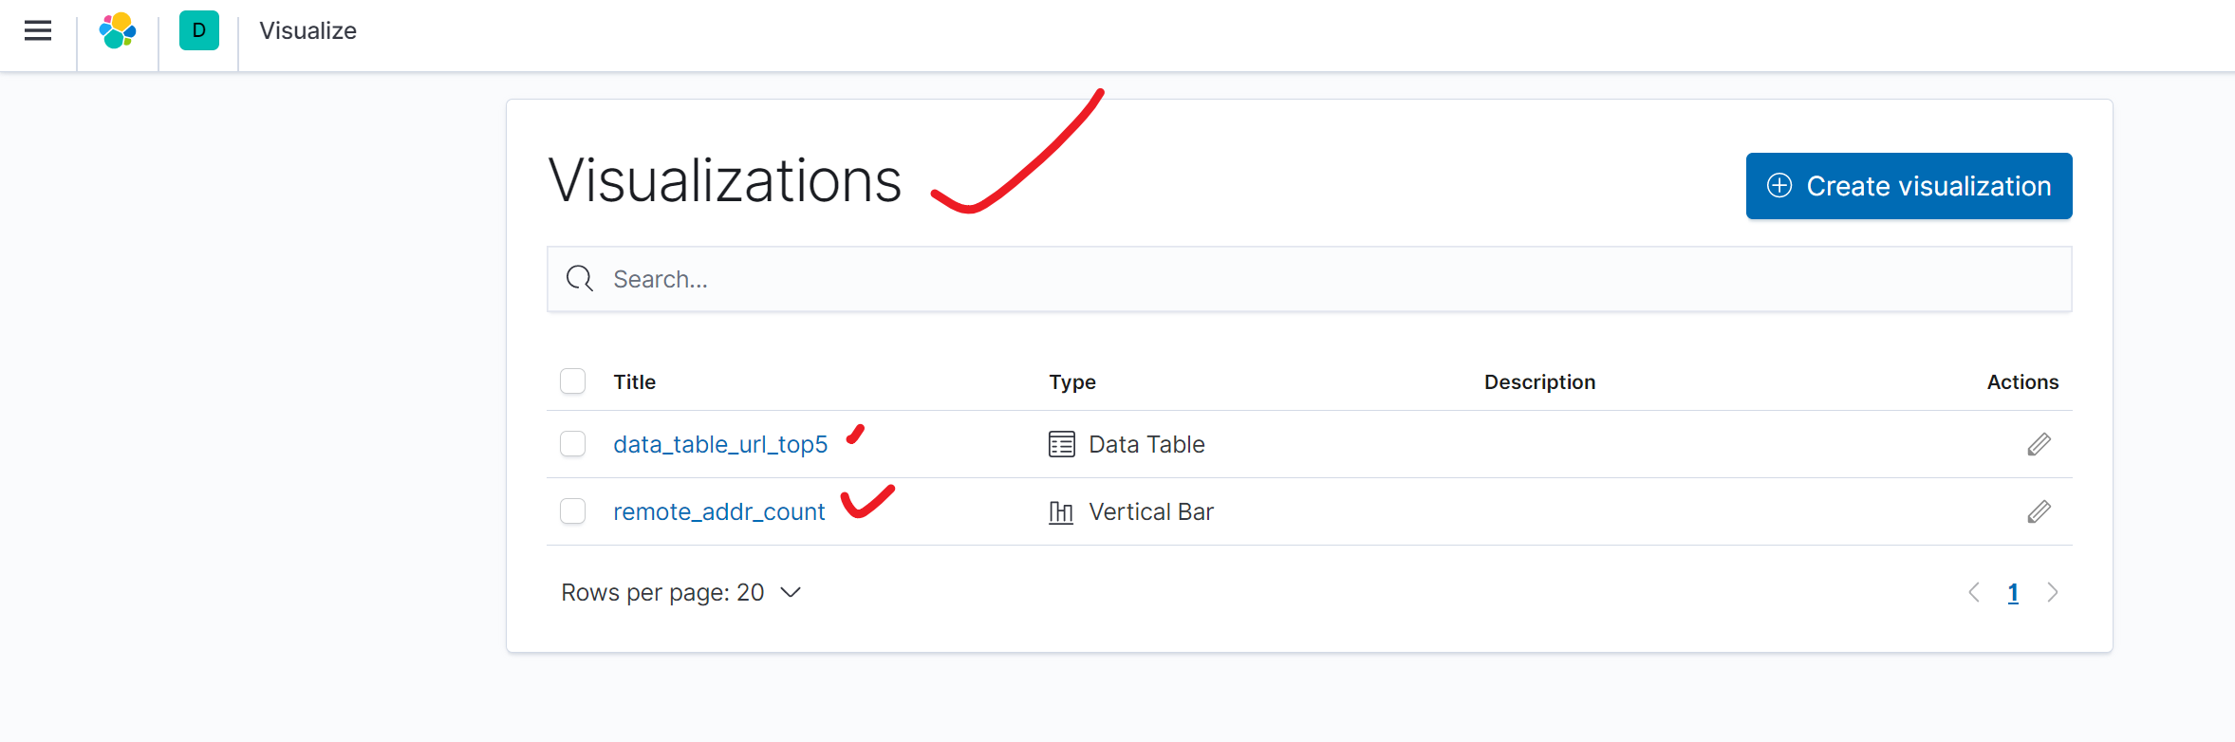
Task: Open the hamburger navigation menu
Action: [38, 31]
